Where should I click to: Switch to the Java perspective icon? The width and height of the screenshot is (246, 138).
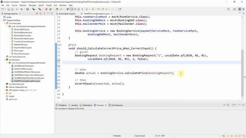[x=240, y=9]
